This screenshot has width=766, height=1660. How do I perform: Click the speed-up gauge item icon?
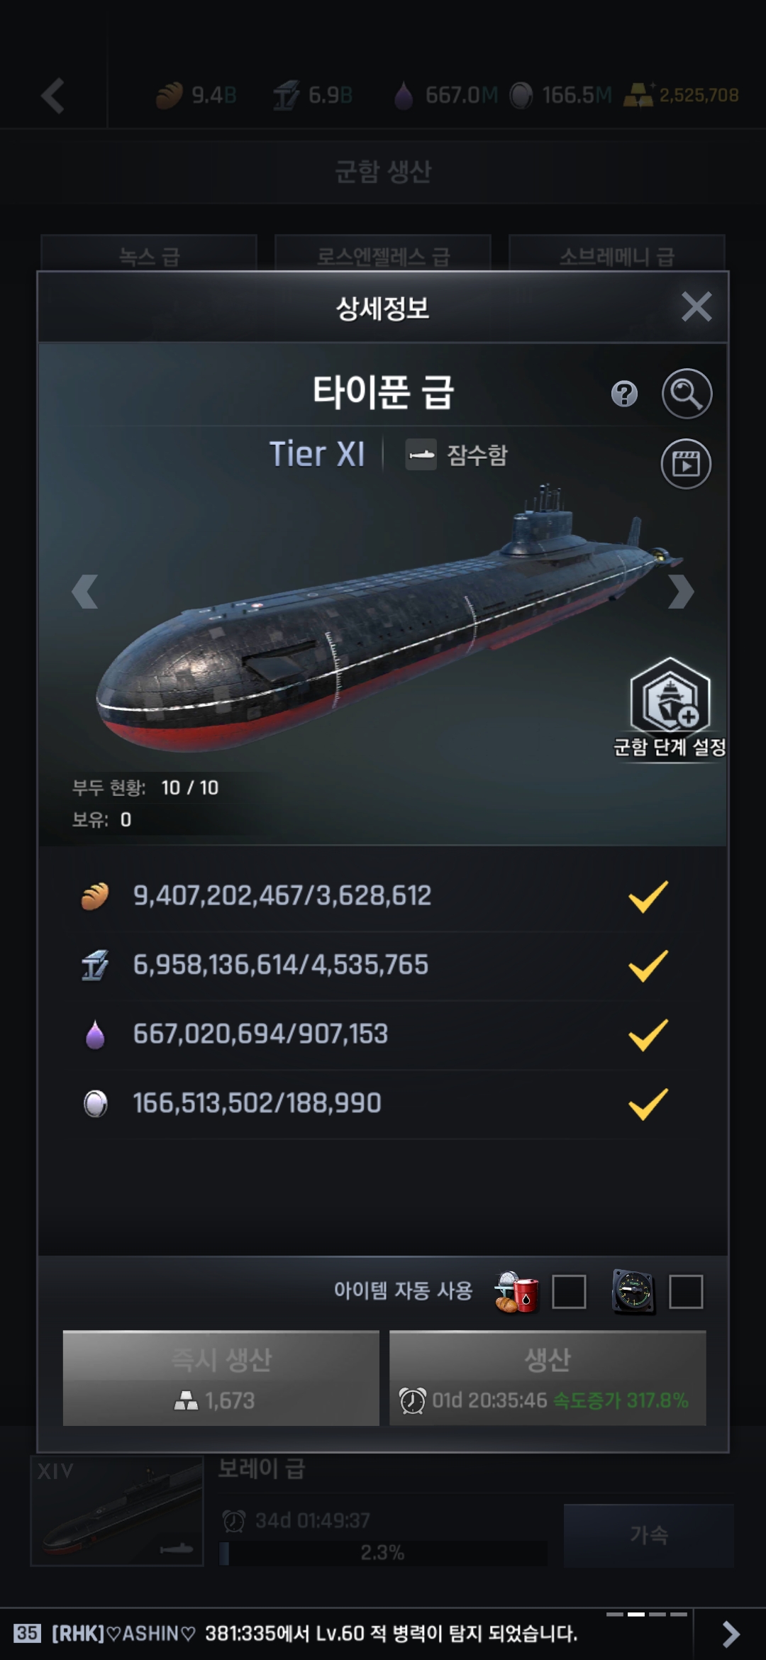633,1292
